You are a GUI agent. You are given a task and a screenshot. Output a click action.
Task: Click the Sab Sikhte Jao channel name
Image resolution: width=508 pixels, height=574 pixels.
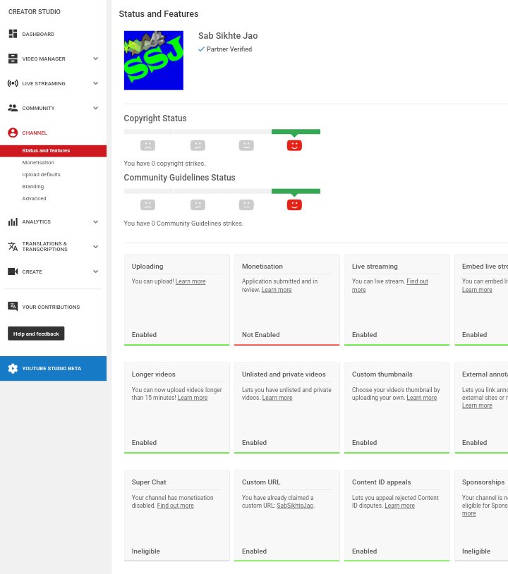point(228,35)
